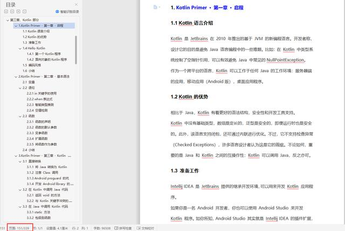
Task: Select 3.1.3 Android proguard entry
Action: [48, 178]
